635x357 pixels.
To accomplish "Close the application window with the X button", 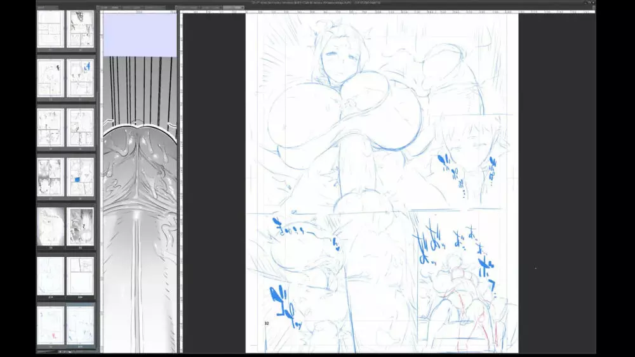I will point(592,3).
